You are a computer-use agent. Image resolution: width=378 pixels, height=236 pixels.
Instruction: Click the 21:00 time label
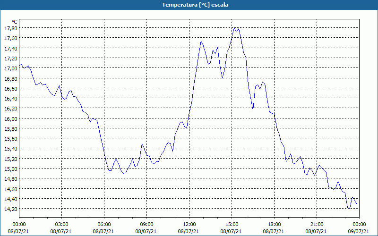pyautogui.click(x=317, y=225)
